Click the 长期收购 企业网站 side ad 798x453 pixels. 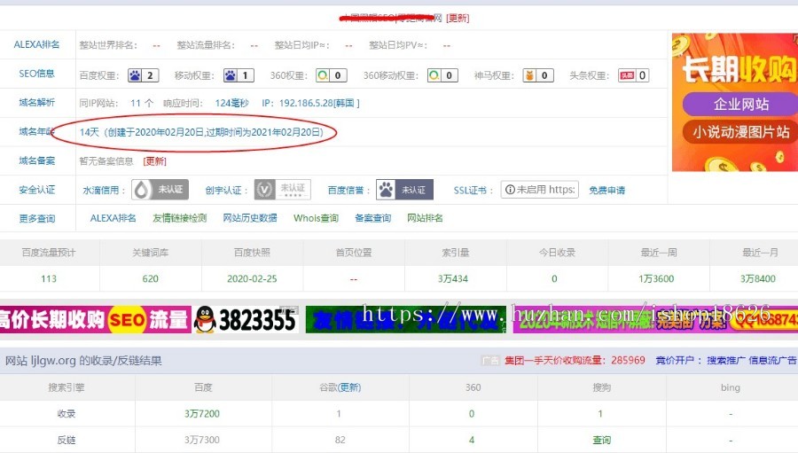735,102
